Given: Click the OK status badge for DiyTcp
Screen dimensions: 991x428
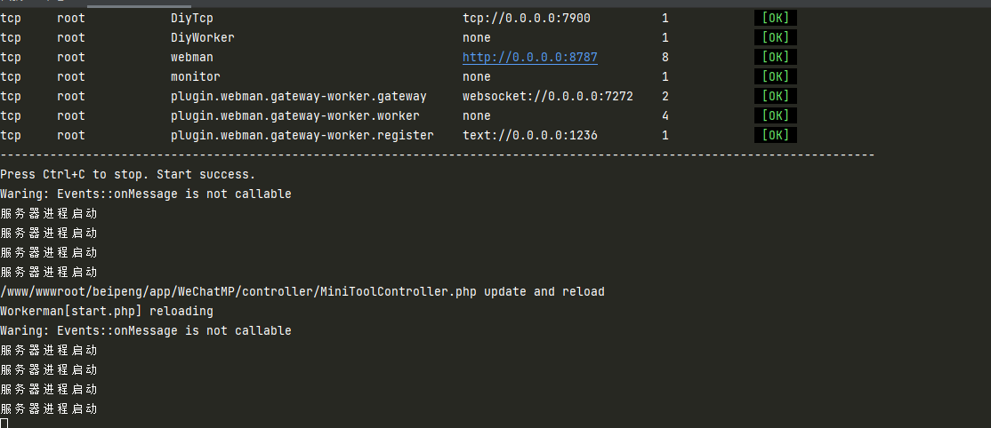Looking at the screenshot, I should pyautogui.click(x=775, y=19).
